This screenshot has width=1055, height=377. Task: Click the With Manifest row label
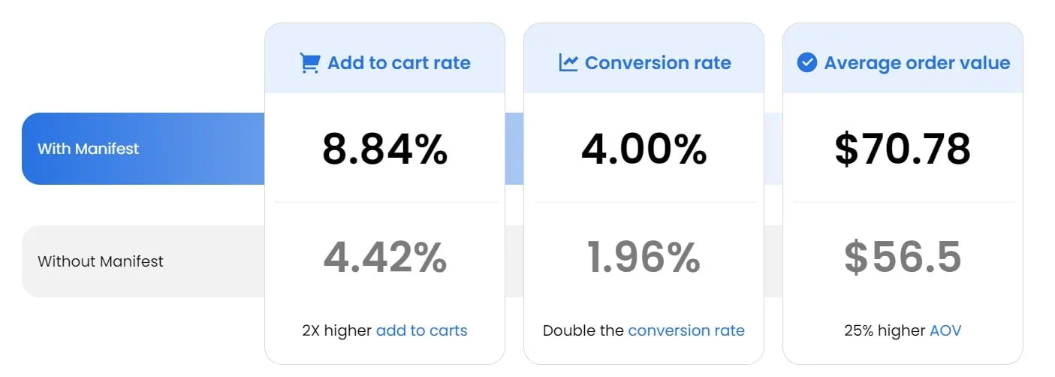(x=89, y=149)
